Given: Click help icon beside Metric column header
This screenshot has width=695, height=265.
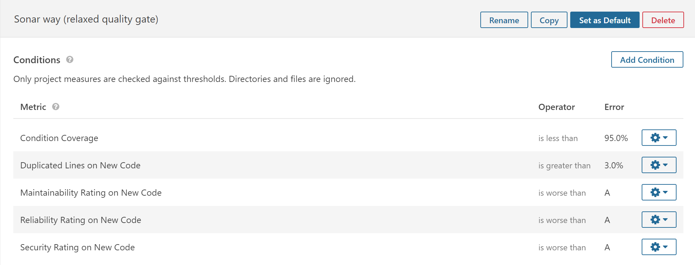Looking at the screenshot, I should (x=56, y=107).
